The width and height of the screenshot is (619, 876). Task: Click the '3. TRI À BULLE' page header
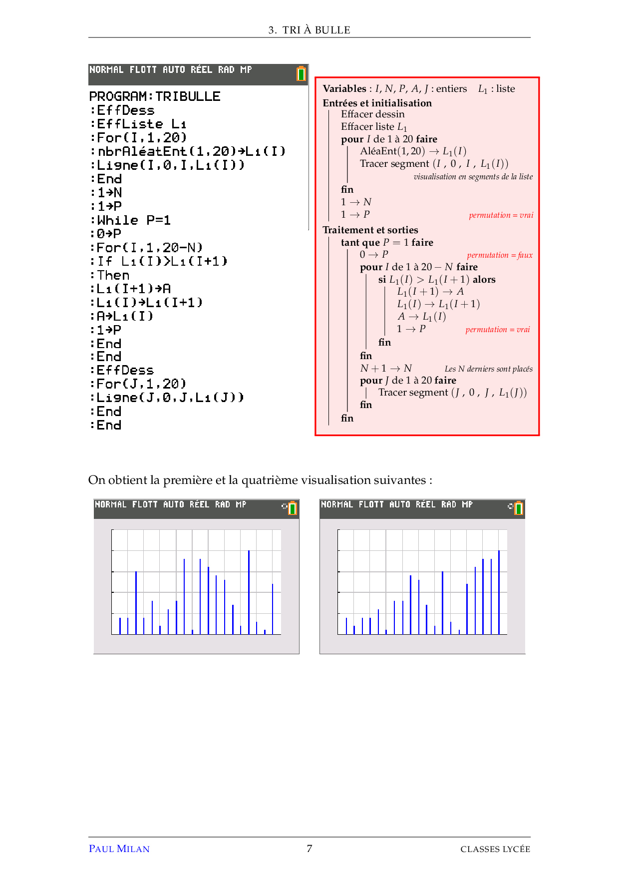point(309,30)
